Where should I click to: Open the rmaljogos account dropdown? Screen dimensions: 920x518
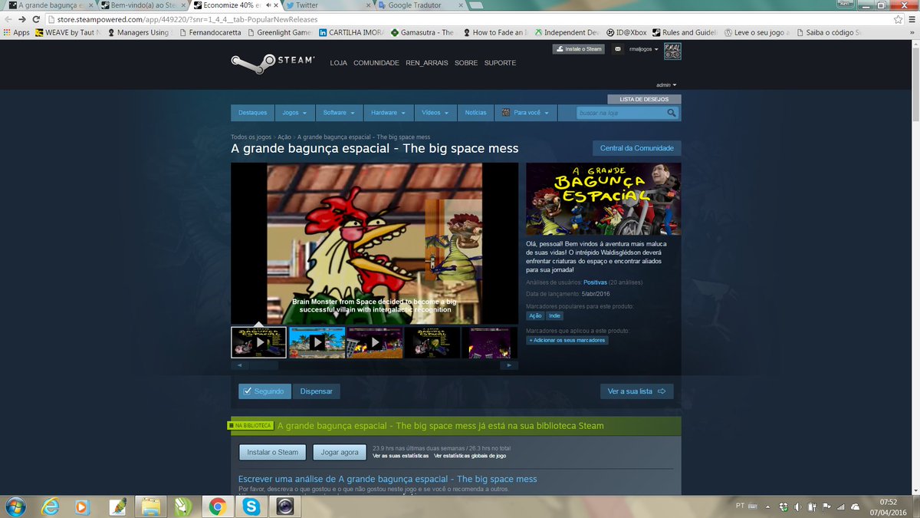pyautogui.click(x=644, y=49)
